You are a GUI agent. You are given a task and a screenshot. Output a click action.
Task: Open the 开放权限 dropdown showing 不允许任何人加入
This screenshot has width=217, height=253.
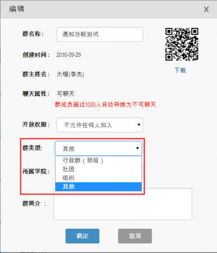click(x=100, y=125)
